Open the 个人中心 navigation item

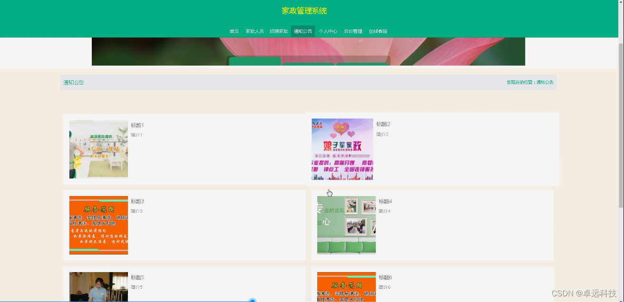[x=329, y=31]
